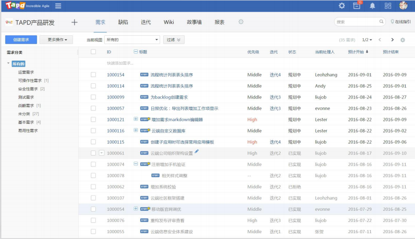Check the box for requirement 1000154
415x239 pixels.
click(x=93, y=75)
